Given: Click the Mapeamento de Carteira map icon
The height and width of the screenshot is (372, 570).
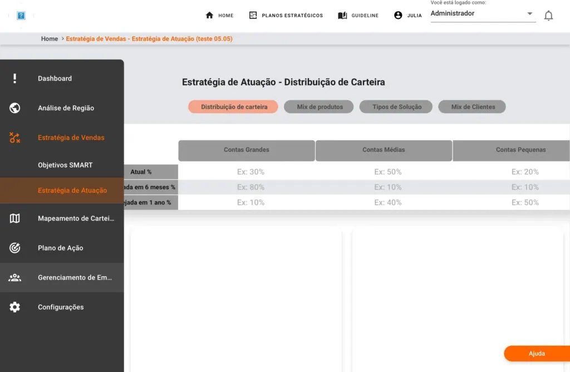Looking at the screenshot, I should pos(14,218).
